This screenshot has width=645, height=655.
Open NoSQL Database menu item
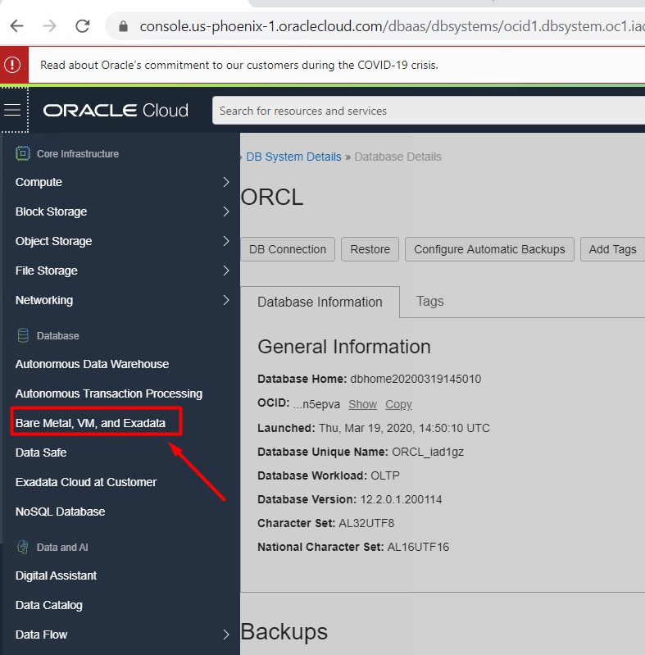click(60, 512)
